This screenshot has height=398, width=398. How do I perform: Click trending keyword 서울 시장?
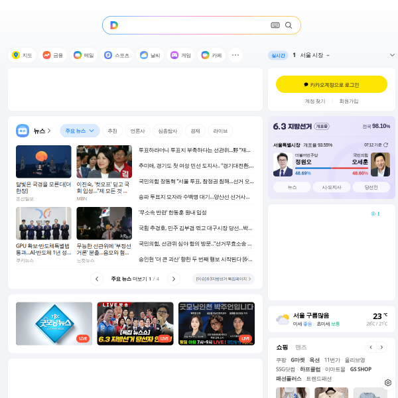(x=312, y=55)
